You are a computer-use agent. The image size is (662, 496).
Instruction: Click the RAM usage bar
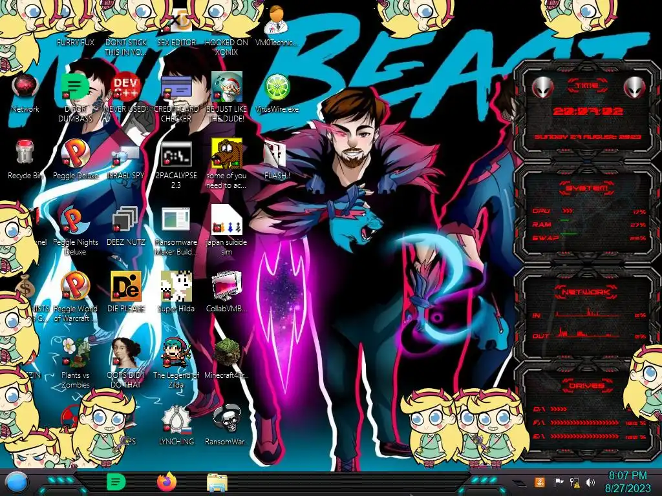tap(565, 221)
